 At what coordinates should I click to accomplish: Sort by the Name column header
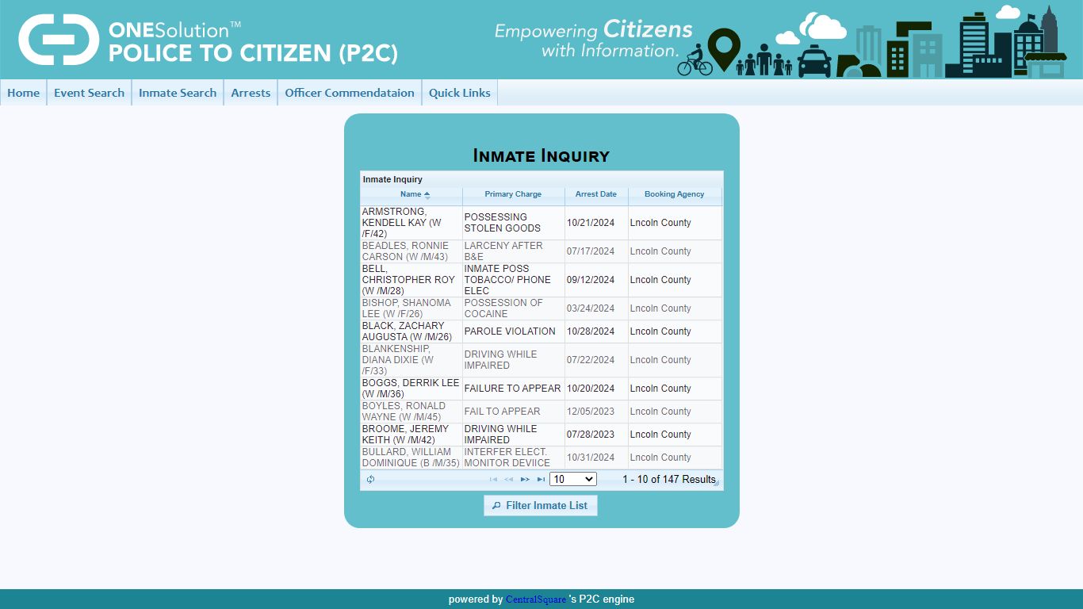coord(411,194)
